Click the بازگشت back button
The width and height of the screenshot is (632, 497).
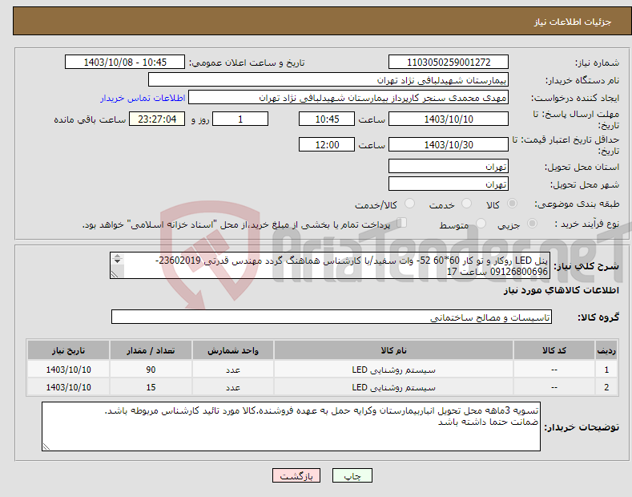click(296, 475)
